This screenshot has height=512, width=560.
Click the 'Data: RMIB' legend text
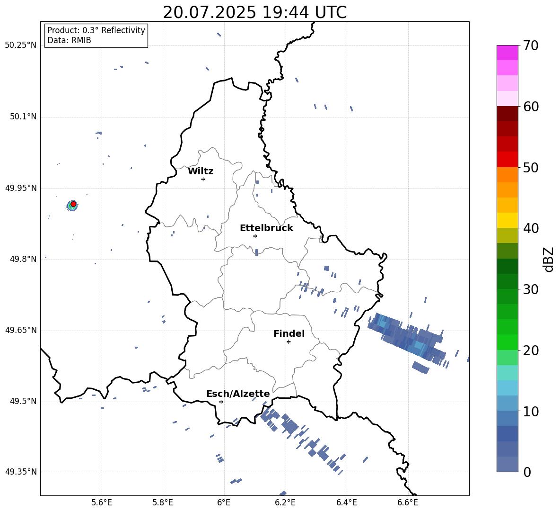(69, 40)
